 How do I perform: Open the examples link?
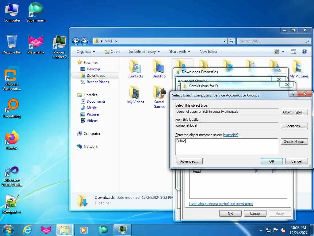(x=231, y=135)
